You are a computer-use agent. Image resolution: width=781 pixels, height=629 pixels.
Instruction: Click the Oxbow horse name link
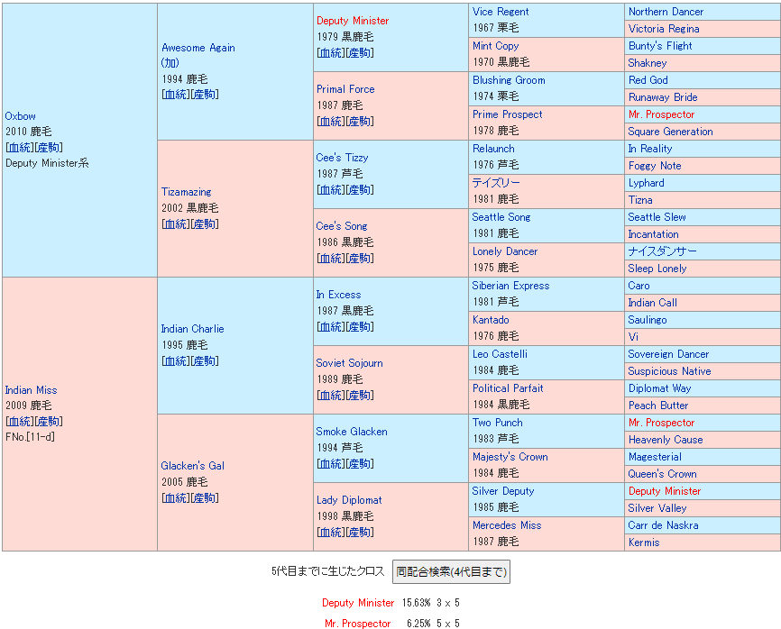click(x=21, y=116)
